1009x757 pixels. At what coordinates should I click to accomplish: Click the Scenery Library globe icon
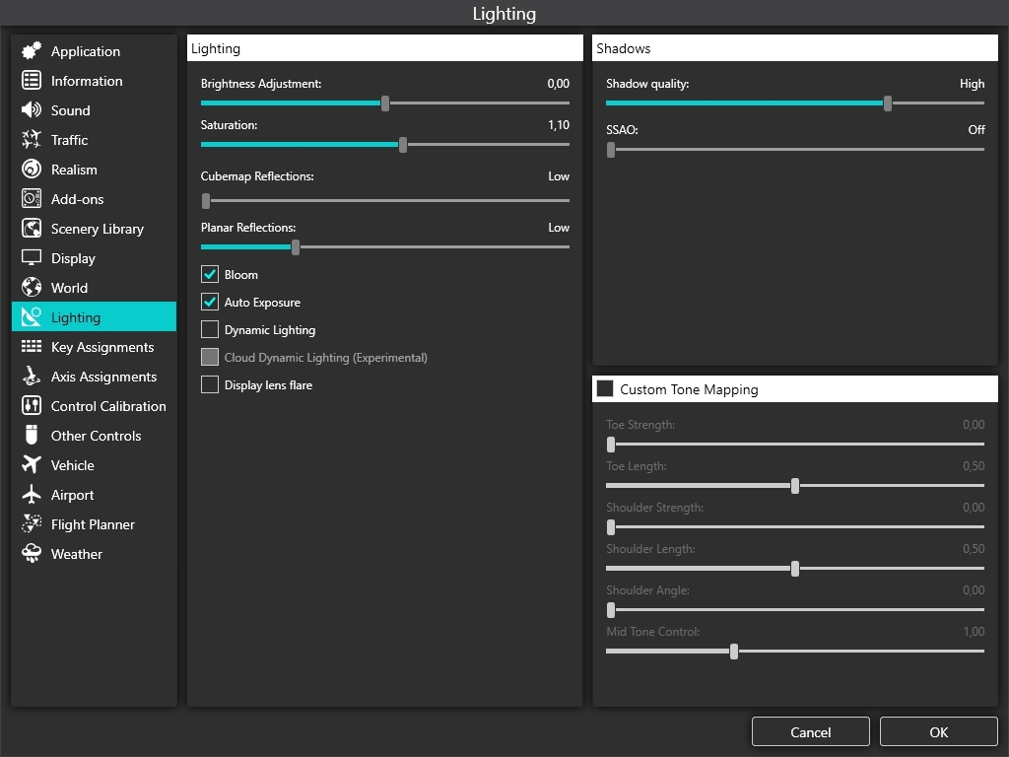(32, 229)
